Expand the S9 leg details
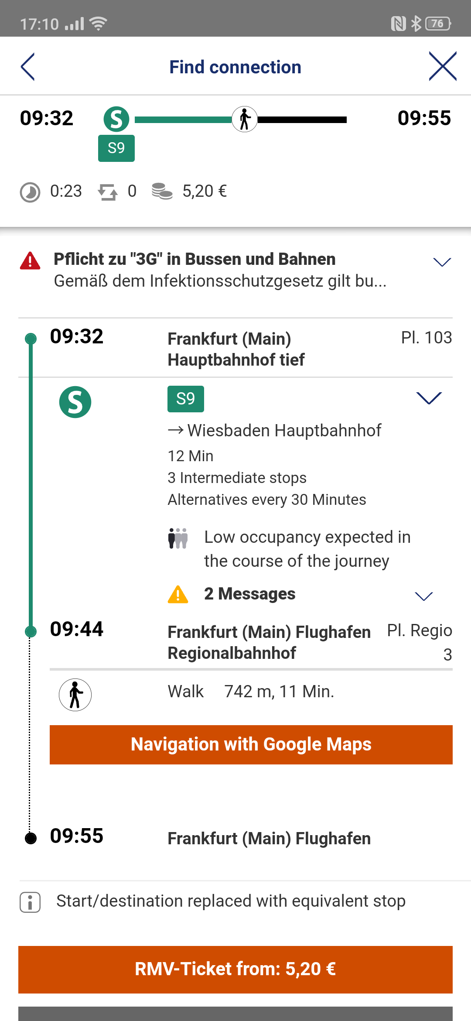This screenshot has height=1021, width=471. 429,398
